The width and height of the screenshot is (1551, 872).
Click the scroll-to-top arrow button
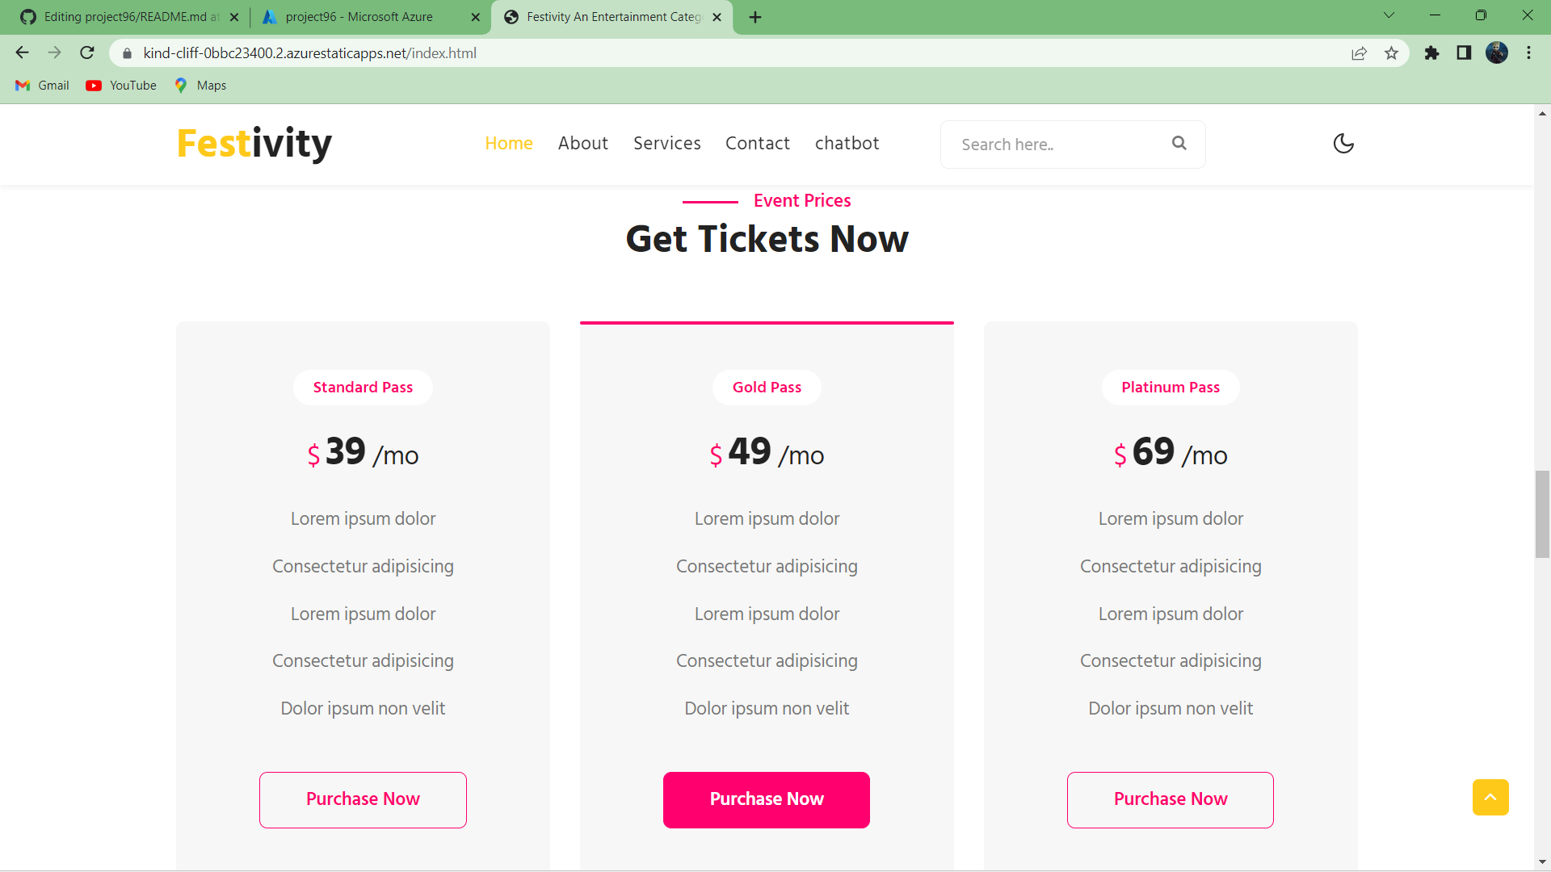pos(1490,797)
